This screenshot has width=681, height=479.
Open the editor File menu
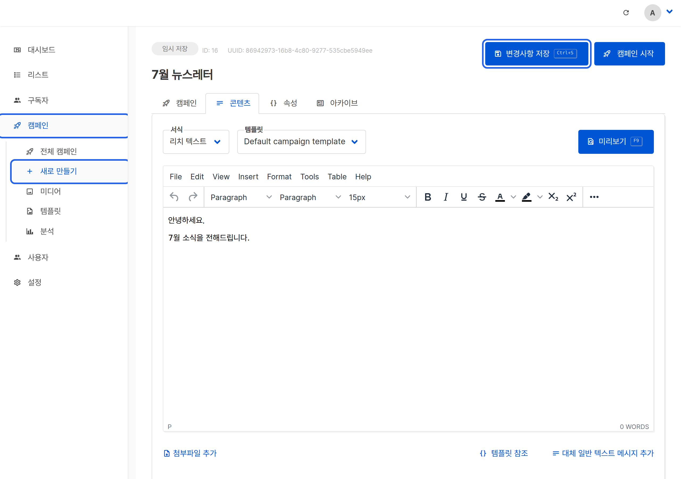[x=176, y=177]
